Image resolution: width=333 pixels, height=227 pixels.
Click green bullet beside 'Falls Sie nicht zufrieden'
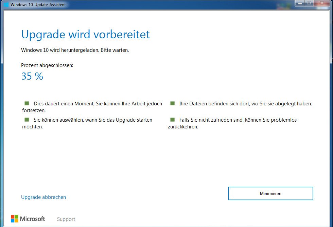point(173,120)
